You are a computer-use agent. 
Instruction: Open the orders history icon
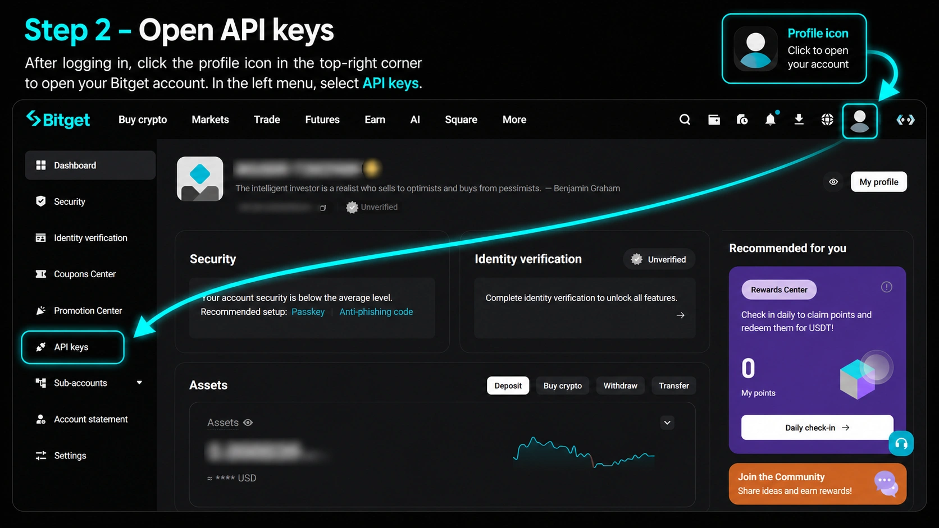click(742, 120)
